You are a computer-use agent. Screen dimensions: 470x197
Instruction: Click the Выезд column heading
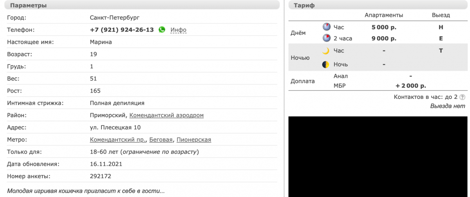441,15
